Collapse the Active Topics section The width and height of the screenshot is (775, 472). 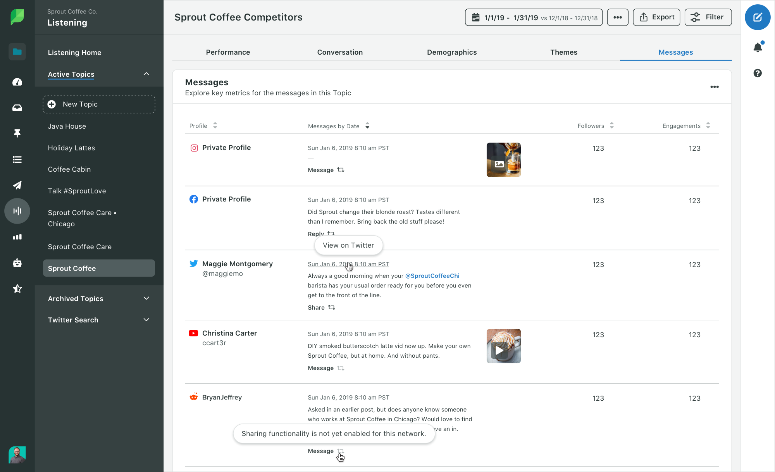[x=146, y=74]
